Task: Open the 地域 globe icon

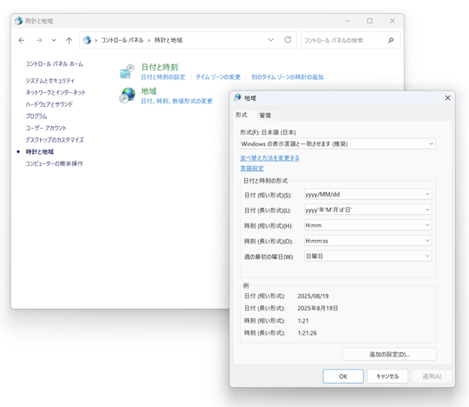Action: pos(127,96)
